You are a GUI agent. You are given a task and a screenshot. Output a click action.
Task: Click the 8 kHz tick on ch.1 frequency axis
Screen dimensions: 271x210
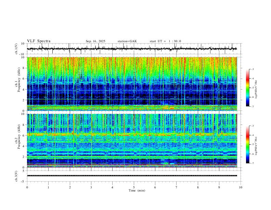click(24, 68)
